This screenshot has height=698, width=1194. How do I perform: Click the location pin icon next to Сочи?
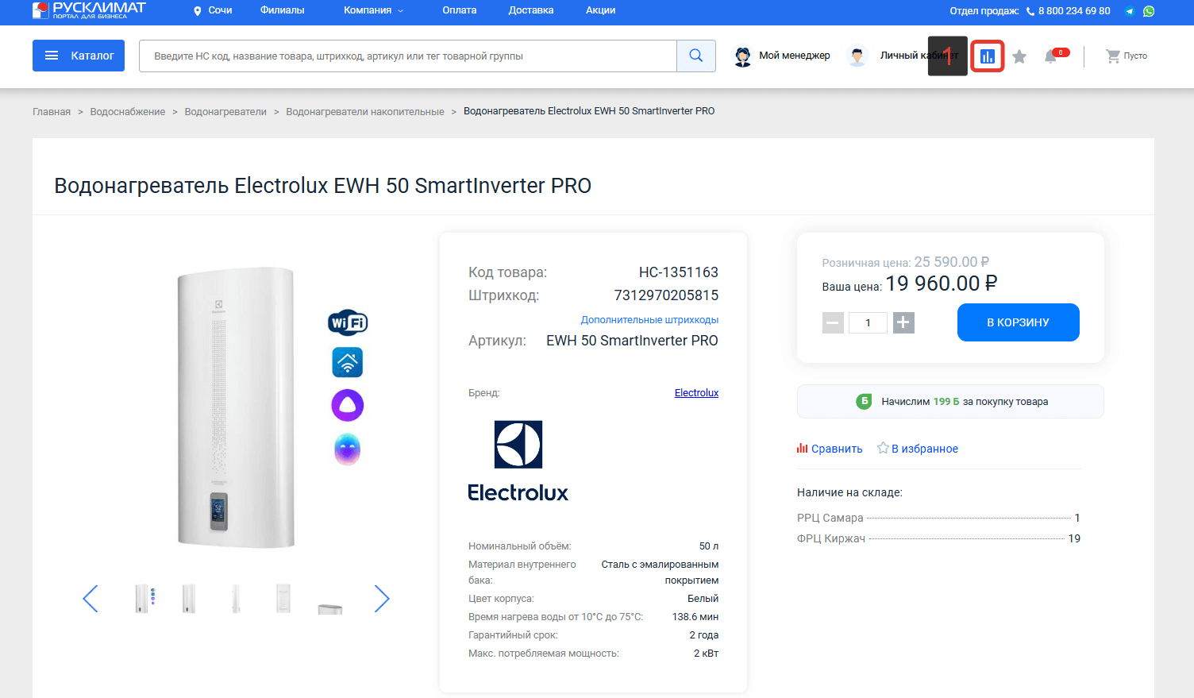[198, 11]
